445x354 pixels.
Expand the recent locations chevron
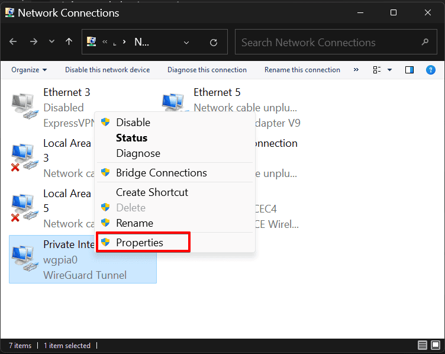pos(52,42)
